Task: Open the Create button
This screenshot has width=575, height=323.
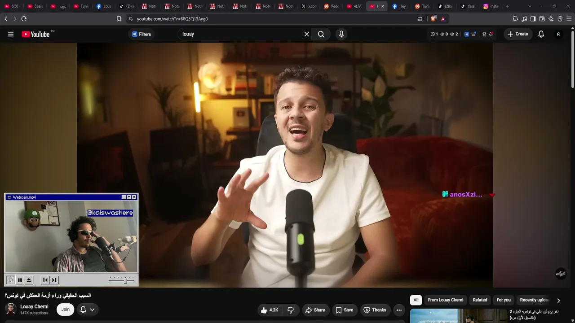Action: [x=518, y=34]
